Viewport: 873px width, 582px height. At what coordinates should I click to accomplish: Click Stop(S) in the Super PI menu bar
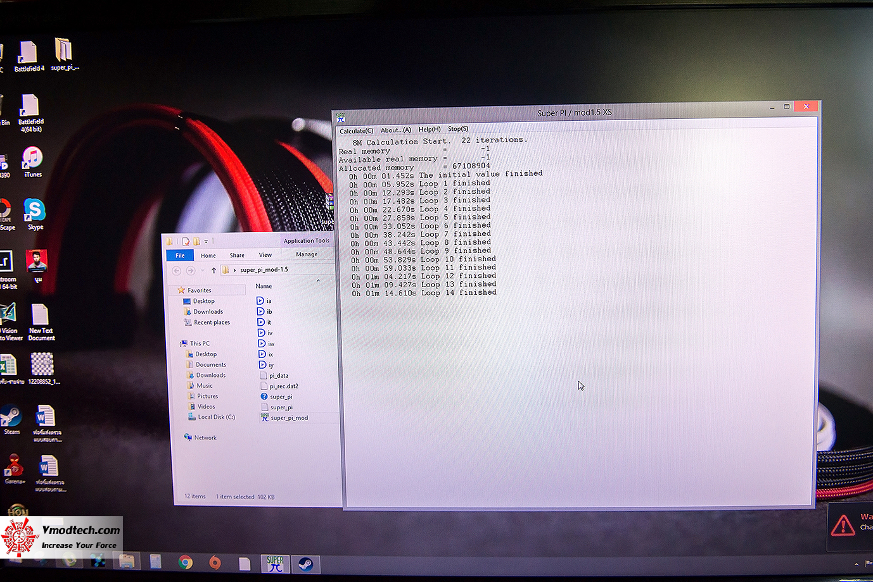pos(458,129)
